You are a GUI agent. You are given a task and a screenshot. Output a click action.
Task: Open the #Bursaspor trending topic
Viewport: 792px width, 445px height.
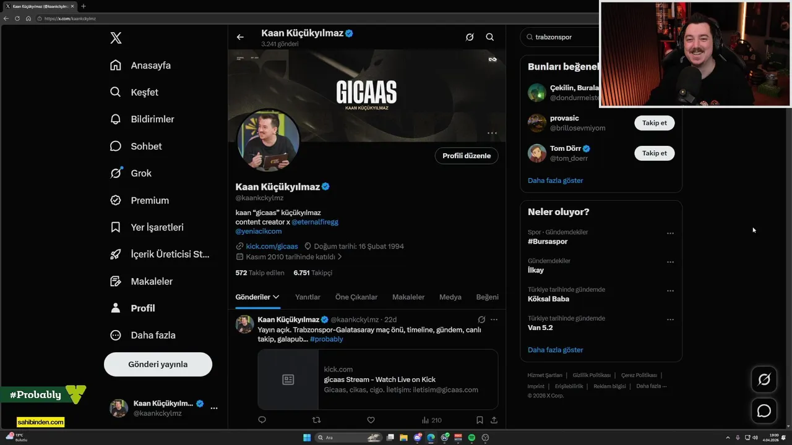[548, 242]
